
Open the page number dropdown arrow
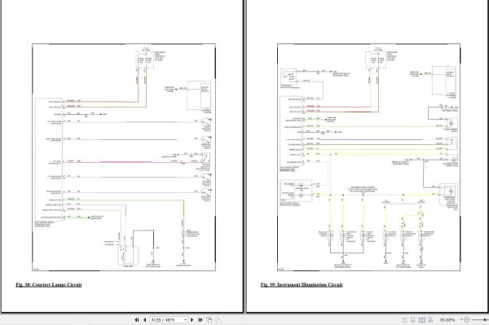tap(186, 319)
